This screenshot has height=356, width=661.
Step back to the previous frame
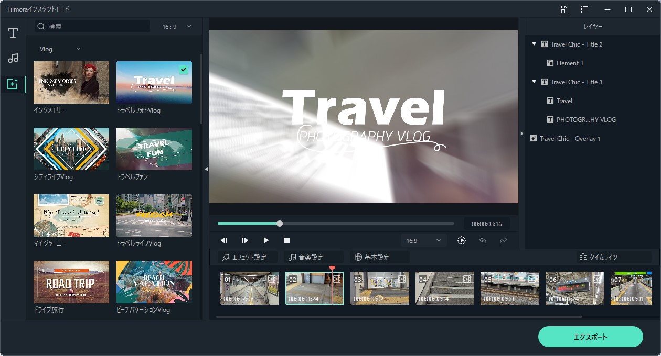coord(224,240)
